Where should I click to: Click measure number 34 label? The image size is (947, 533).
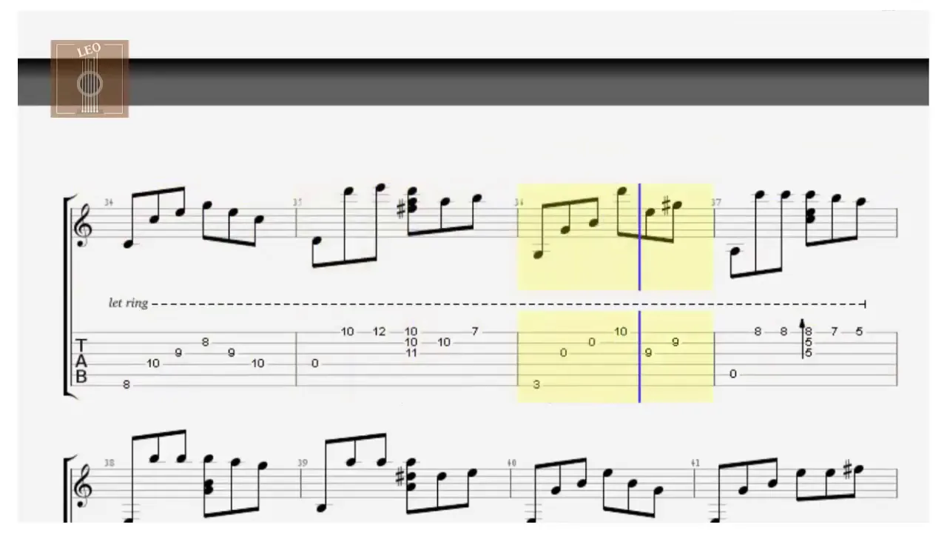(109, 203)
